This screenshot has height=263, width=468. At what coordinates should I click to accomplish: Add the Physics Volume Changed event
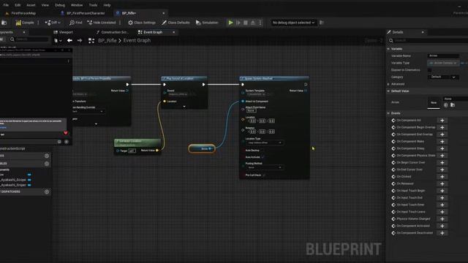[x=442, y=219]
